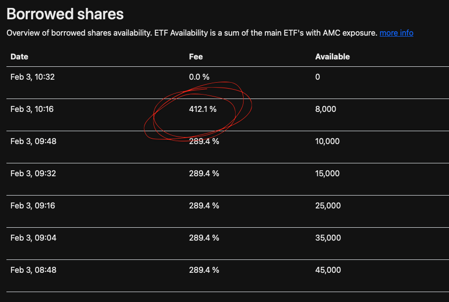Click the 10,000 available value
The height and width of the screenshot is (302, 449).
[327, 142]
